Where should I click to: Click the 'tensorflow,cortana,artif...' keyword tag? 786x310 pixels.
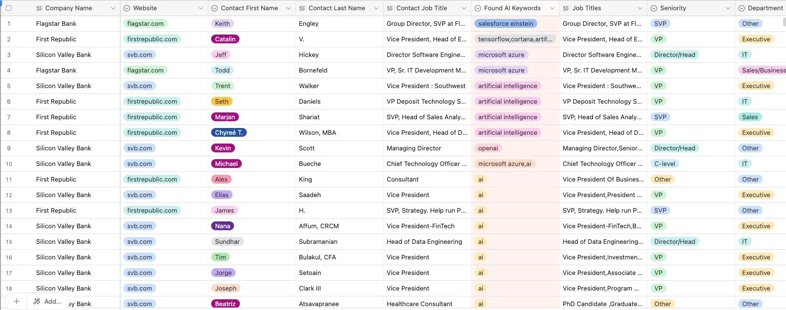coord(515,39)
